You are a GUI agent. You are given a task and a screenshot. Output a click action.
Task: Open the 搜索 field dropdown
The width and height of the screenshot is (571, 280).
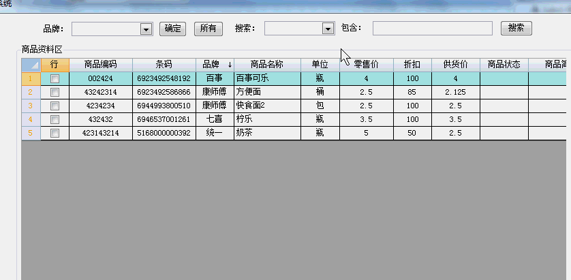(327, 29)
